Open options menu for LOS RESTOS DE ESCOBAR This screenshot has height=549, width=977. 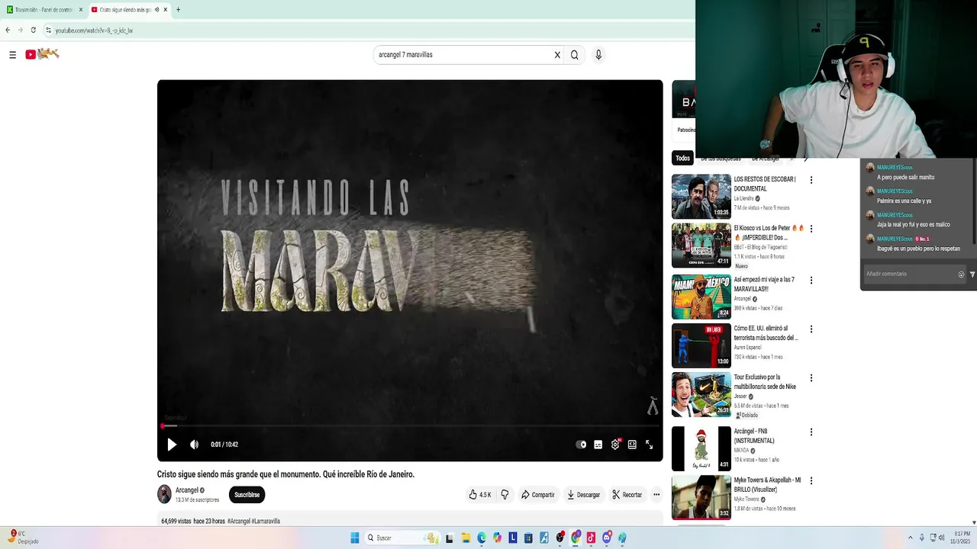click(811, 181)
